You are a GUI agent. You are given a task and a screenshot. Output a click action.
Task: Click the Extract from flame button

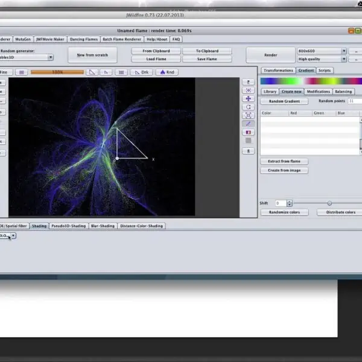click(284, 161)
